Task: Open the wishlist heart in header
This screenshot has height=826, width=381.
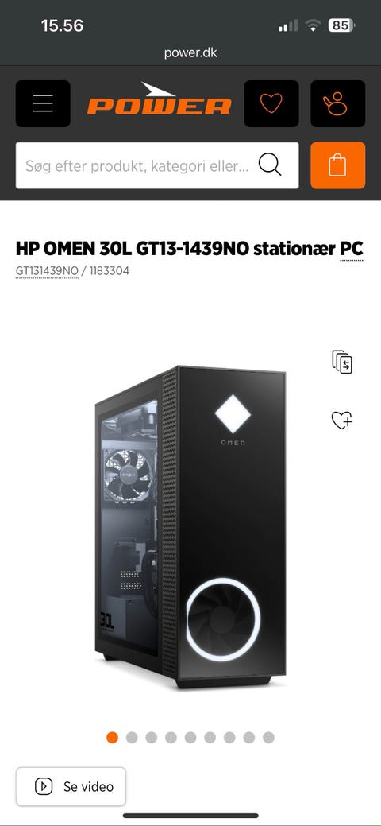Action: (x=271, y=104)
